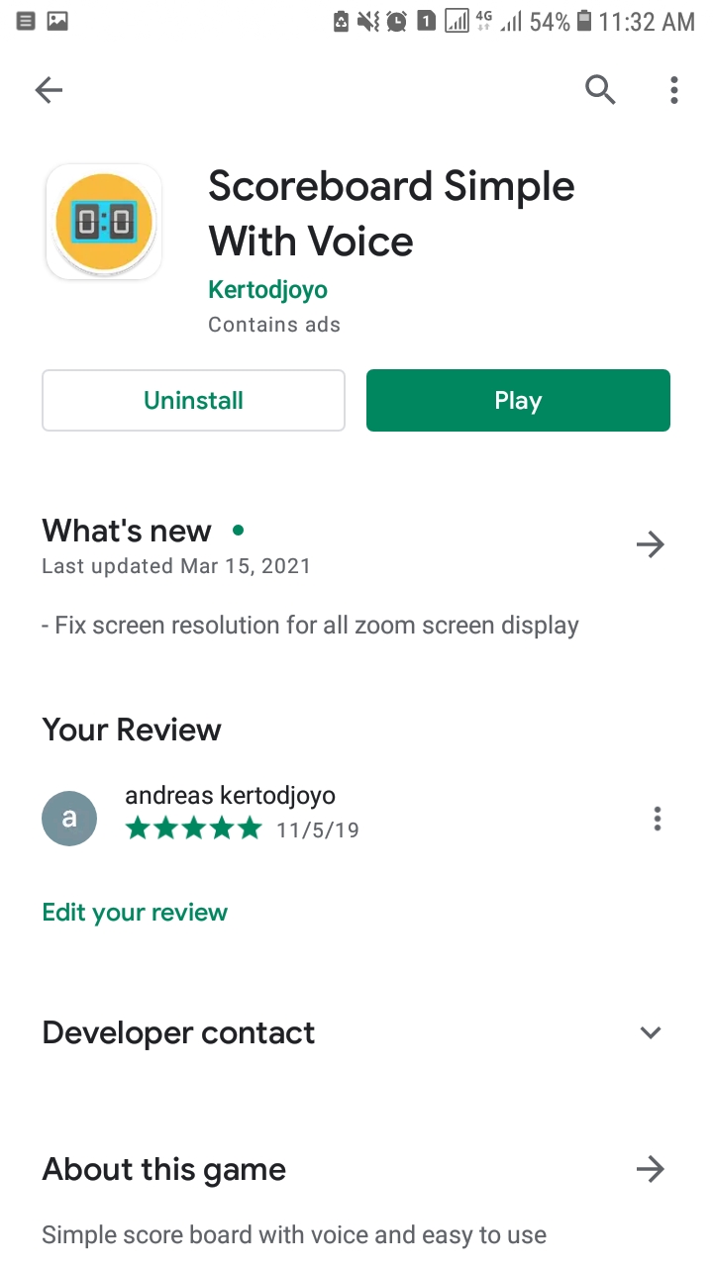Expand the Developer contact chevron

point(650,1032)
